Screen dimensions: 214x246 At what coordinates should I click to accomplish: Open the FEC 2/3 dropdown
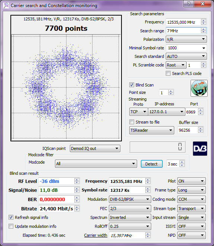point(130,209)
